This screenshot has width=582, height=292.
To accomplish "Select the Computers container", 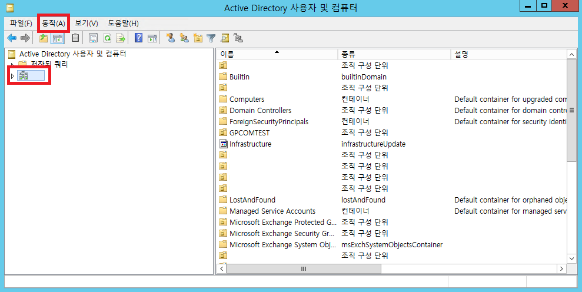I will [x=247, y=99].
